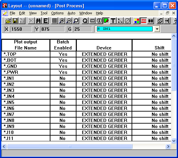This screenshot has height=158, width=178.
Task: Click the cyan '5 IN1' layer box
Action: pos(125,29)
